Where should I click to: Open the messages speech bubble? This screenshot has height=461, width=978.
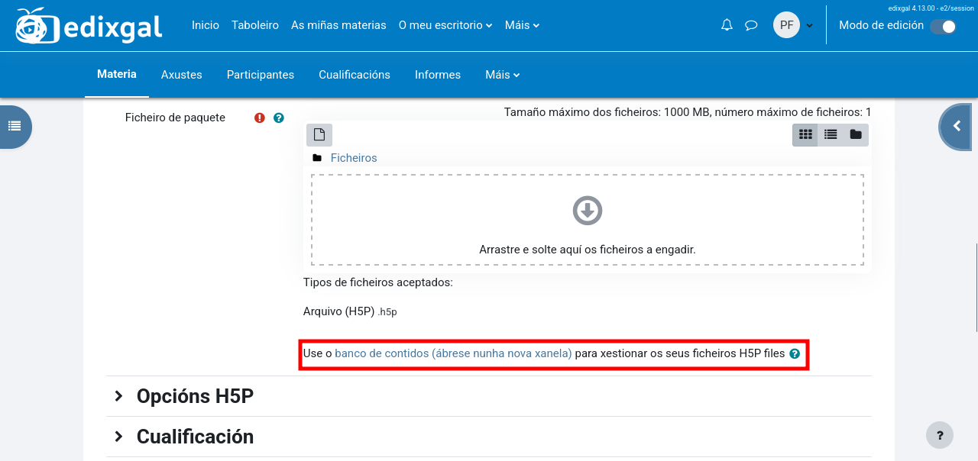(x=751, y=25)
